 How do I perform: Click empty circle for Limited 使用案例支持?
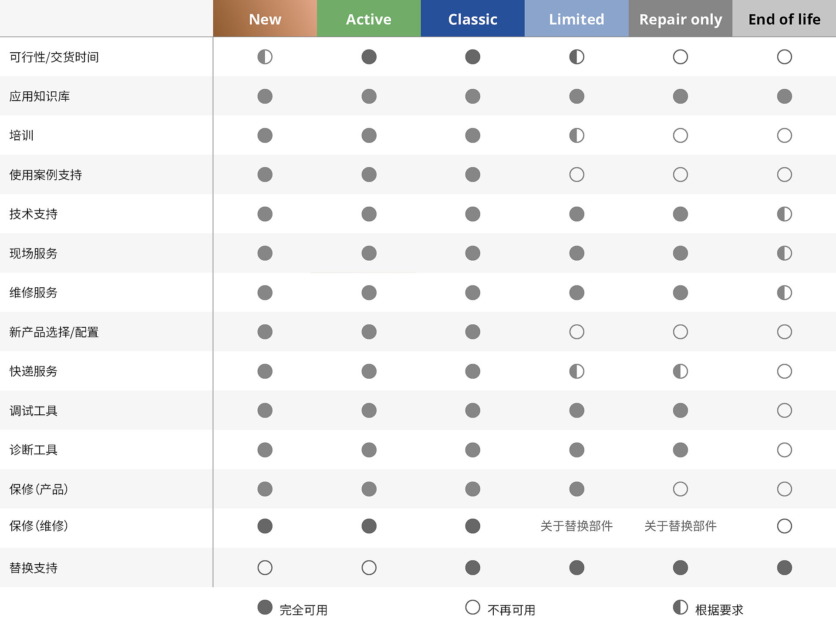(576, 175)
